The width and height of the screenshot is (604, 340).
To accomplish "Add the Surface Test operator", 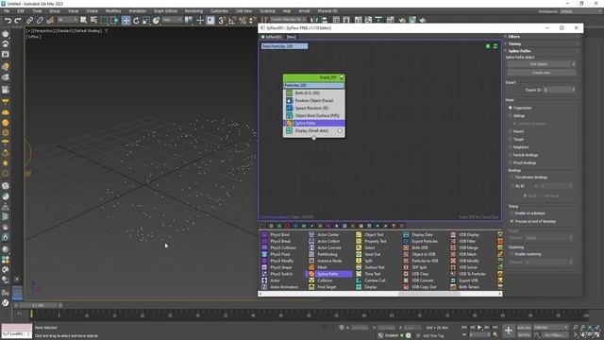I will pyautogui.click(x=374, y=267).
